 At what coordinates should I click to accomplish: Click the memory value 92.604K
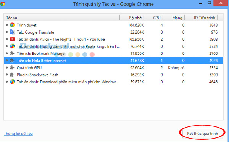pyautogui.click(x=137, y=68)
